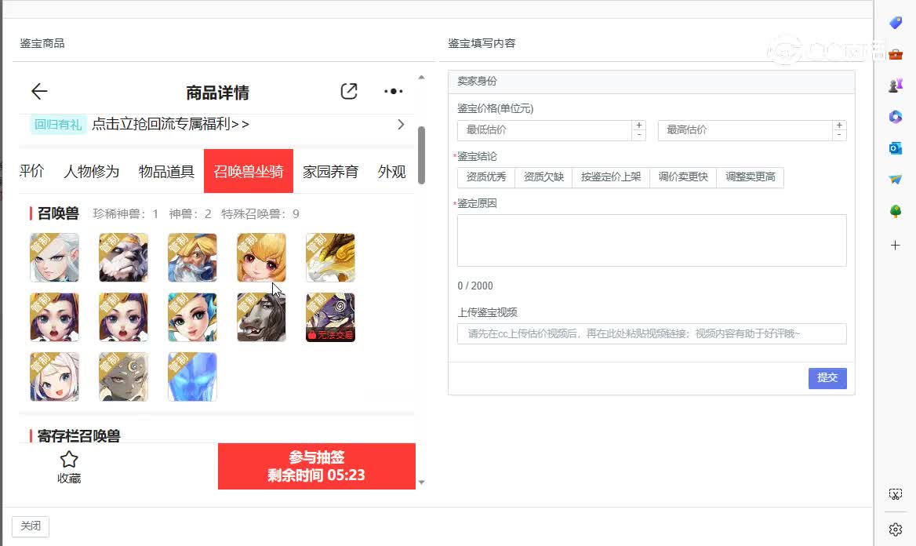Click the screenshot tool icon in sidebar
The height and width of the screenshot is (546, 916).
click(895, 494)
